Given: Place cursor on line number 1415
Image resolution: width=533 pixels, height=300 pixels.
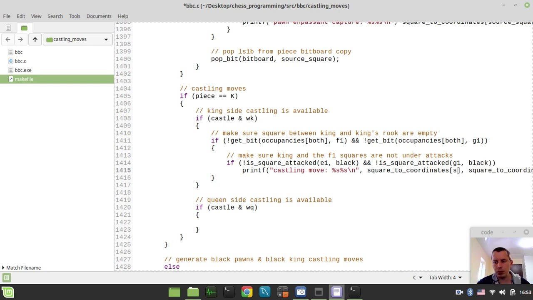Looking at the screenshot, I should 123,170.
